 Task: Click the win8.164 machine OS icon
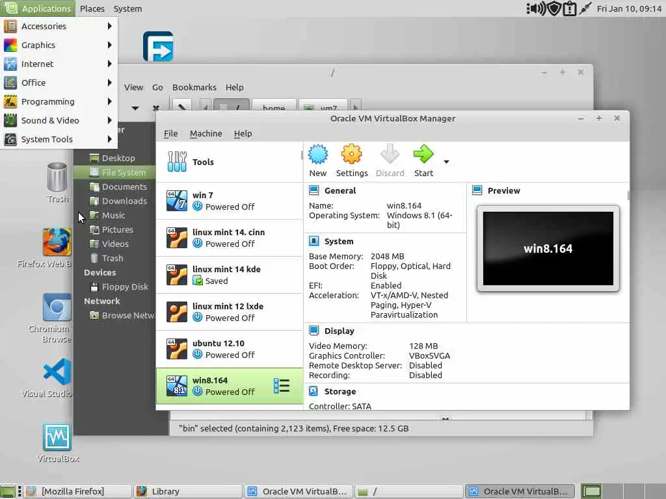[x=177, y=386]
